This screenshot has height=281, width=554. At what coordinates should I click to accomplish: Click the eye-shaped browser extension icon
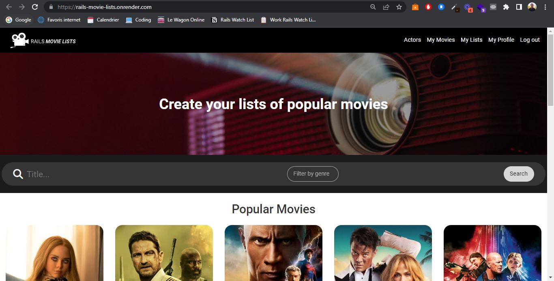493,7
